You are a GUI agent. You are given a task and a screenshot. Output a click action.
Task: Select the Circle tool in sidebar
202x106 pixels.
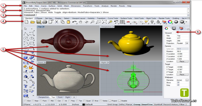pyautogui.click(x=26, y=38)
